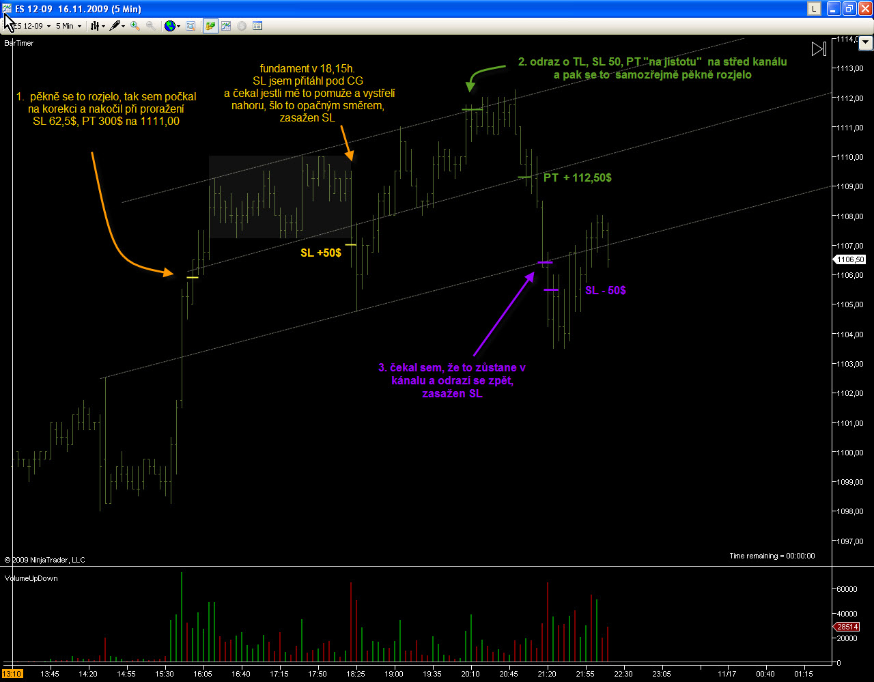Click the 20000 volume axis label
The height and width of the screenshot is (682, 874).
point(848,638)
